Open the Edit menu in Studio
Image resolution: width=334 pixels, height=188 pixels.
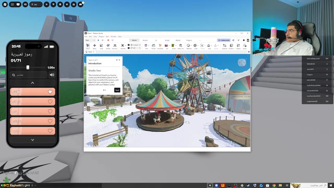pos(90,37)
